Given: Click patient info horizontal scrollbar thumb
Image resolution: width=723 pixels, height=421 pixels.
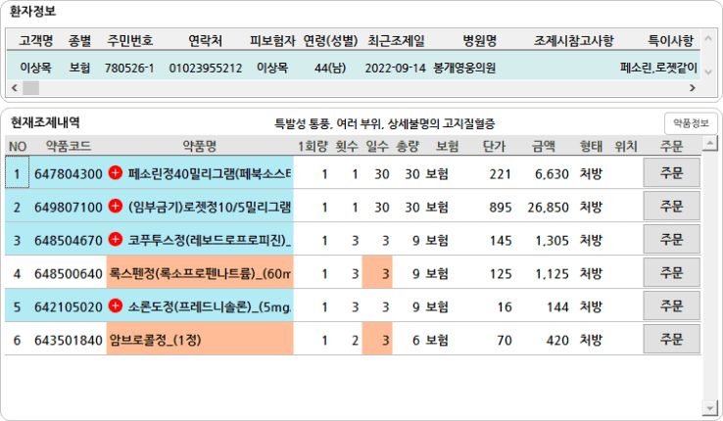Looking at the screenshot, I should 31,88.
